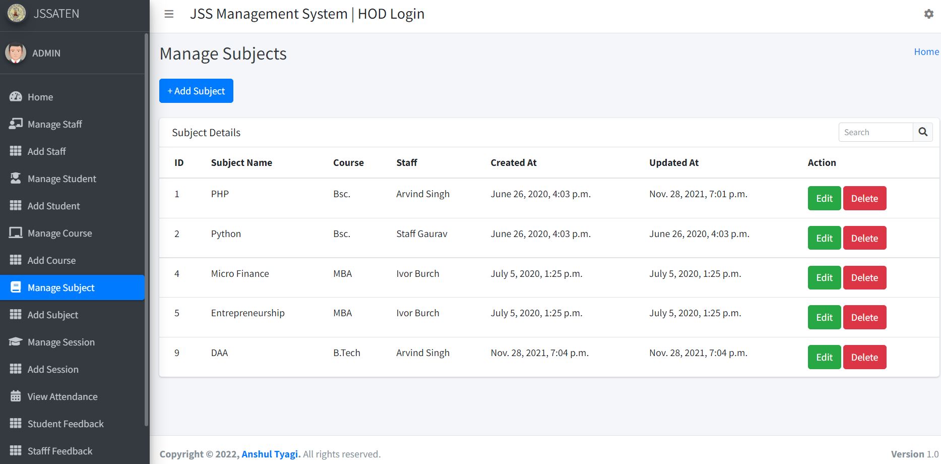Select Add Session in the sidebar
The height and width of the screenshot is (464, 941).
tap(52, 369)
